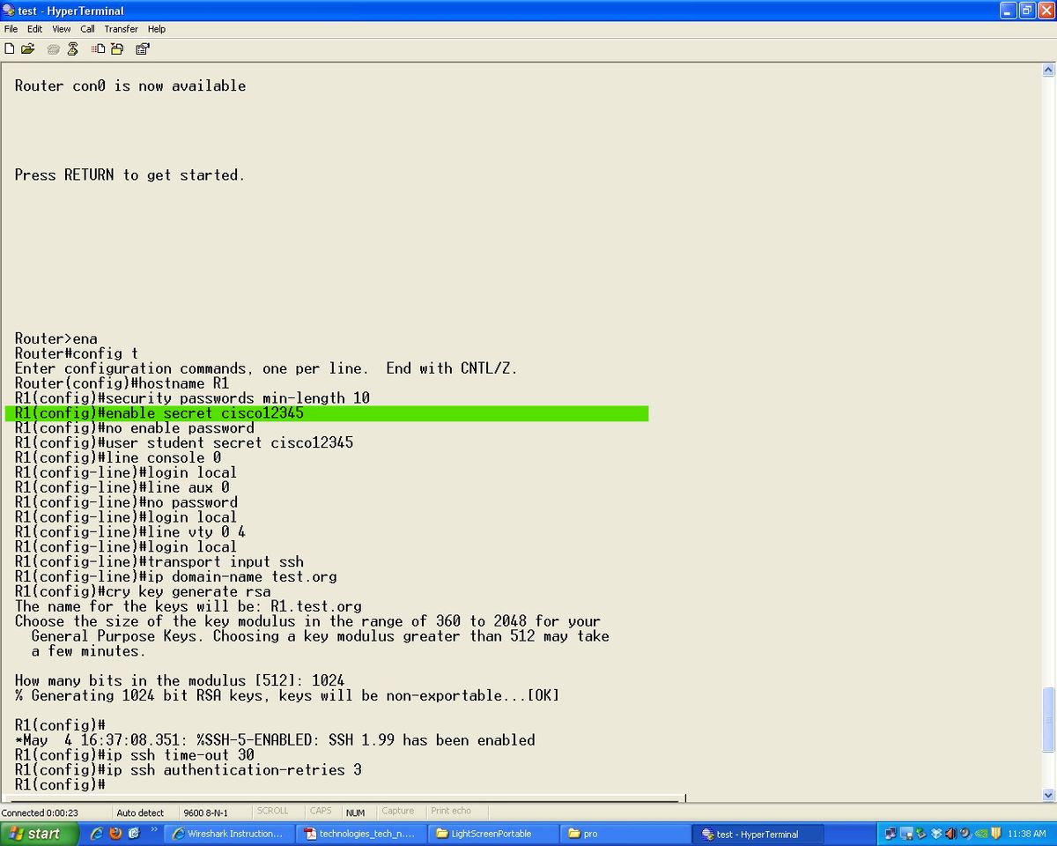Click the Disconnect phone icon in toolbar

tap(73, 49)
